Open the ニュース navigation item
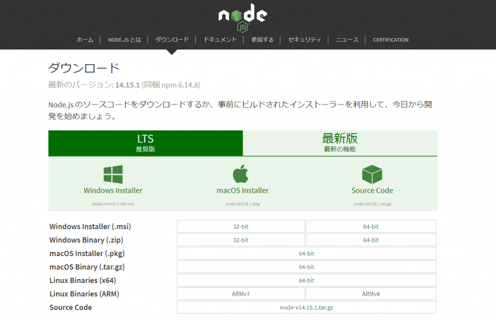This screenshot has width=496, height=323. tap(347, 40)
